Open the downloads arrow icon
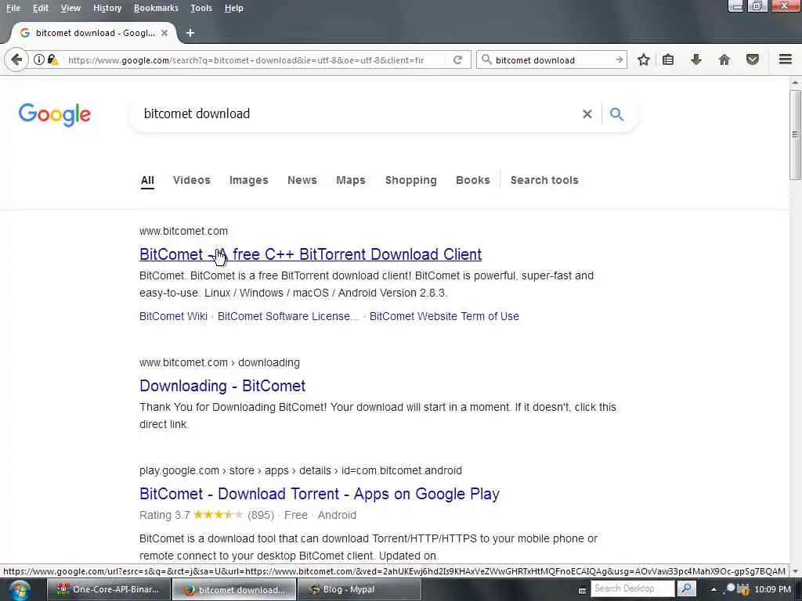802x601 pixels. 696,59
